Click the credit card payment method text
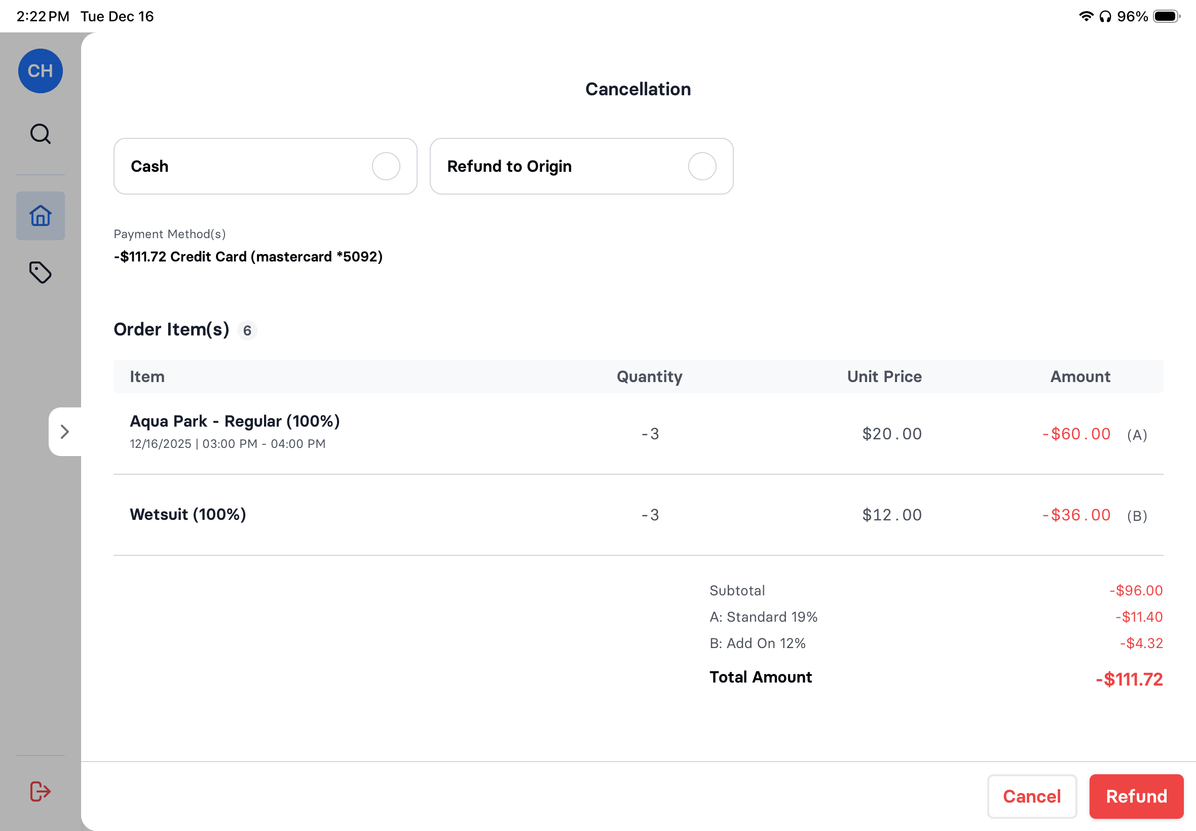The height and width of the screenshot is (831, 1196). [248, 257]
